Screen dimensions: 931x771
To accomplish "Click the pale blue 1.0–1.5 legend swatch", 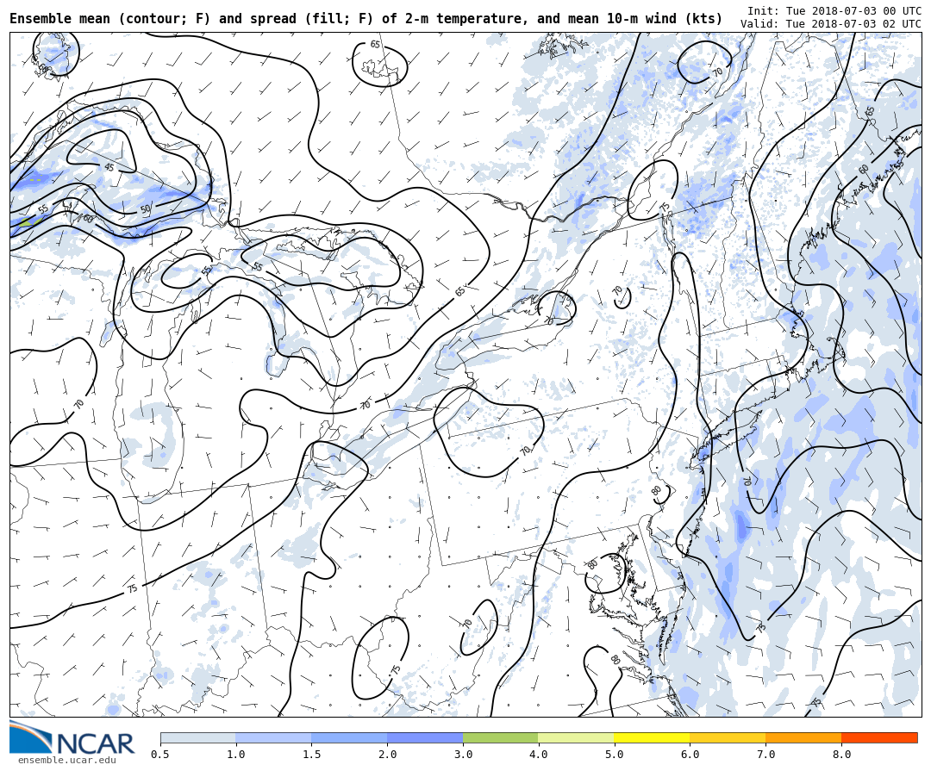I will [274, 737].
